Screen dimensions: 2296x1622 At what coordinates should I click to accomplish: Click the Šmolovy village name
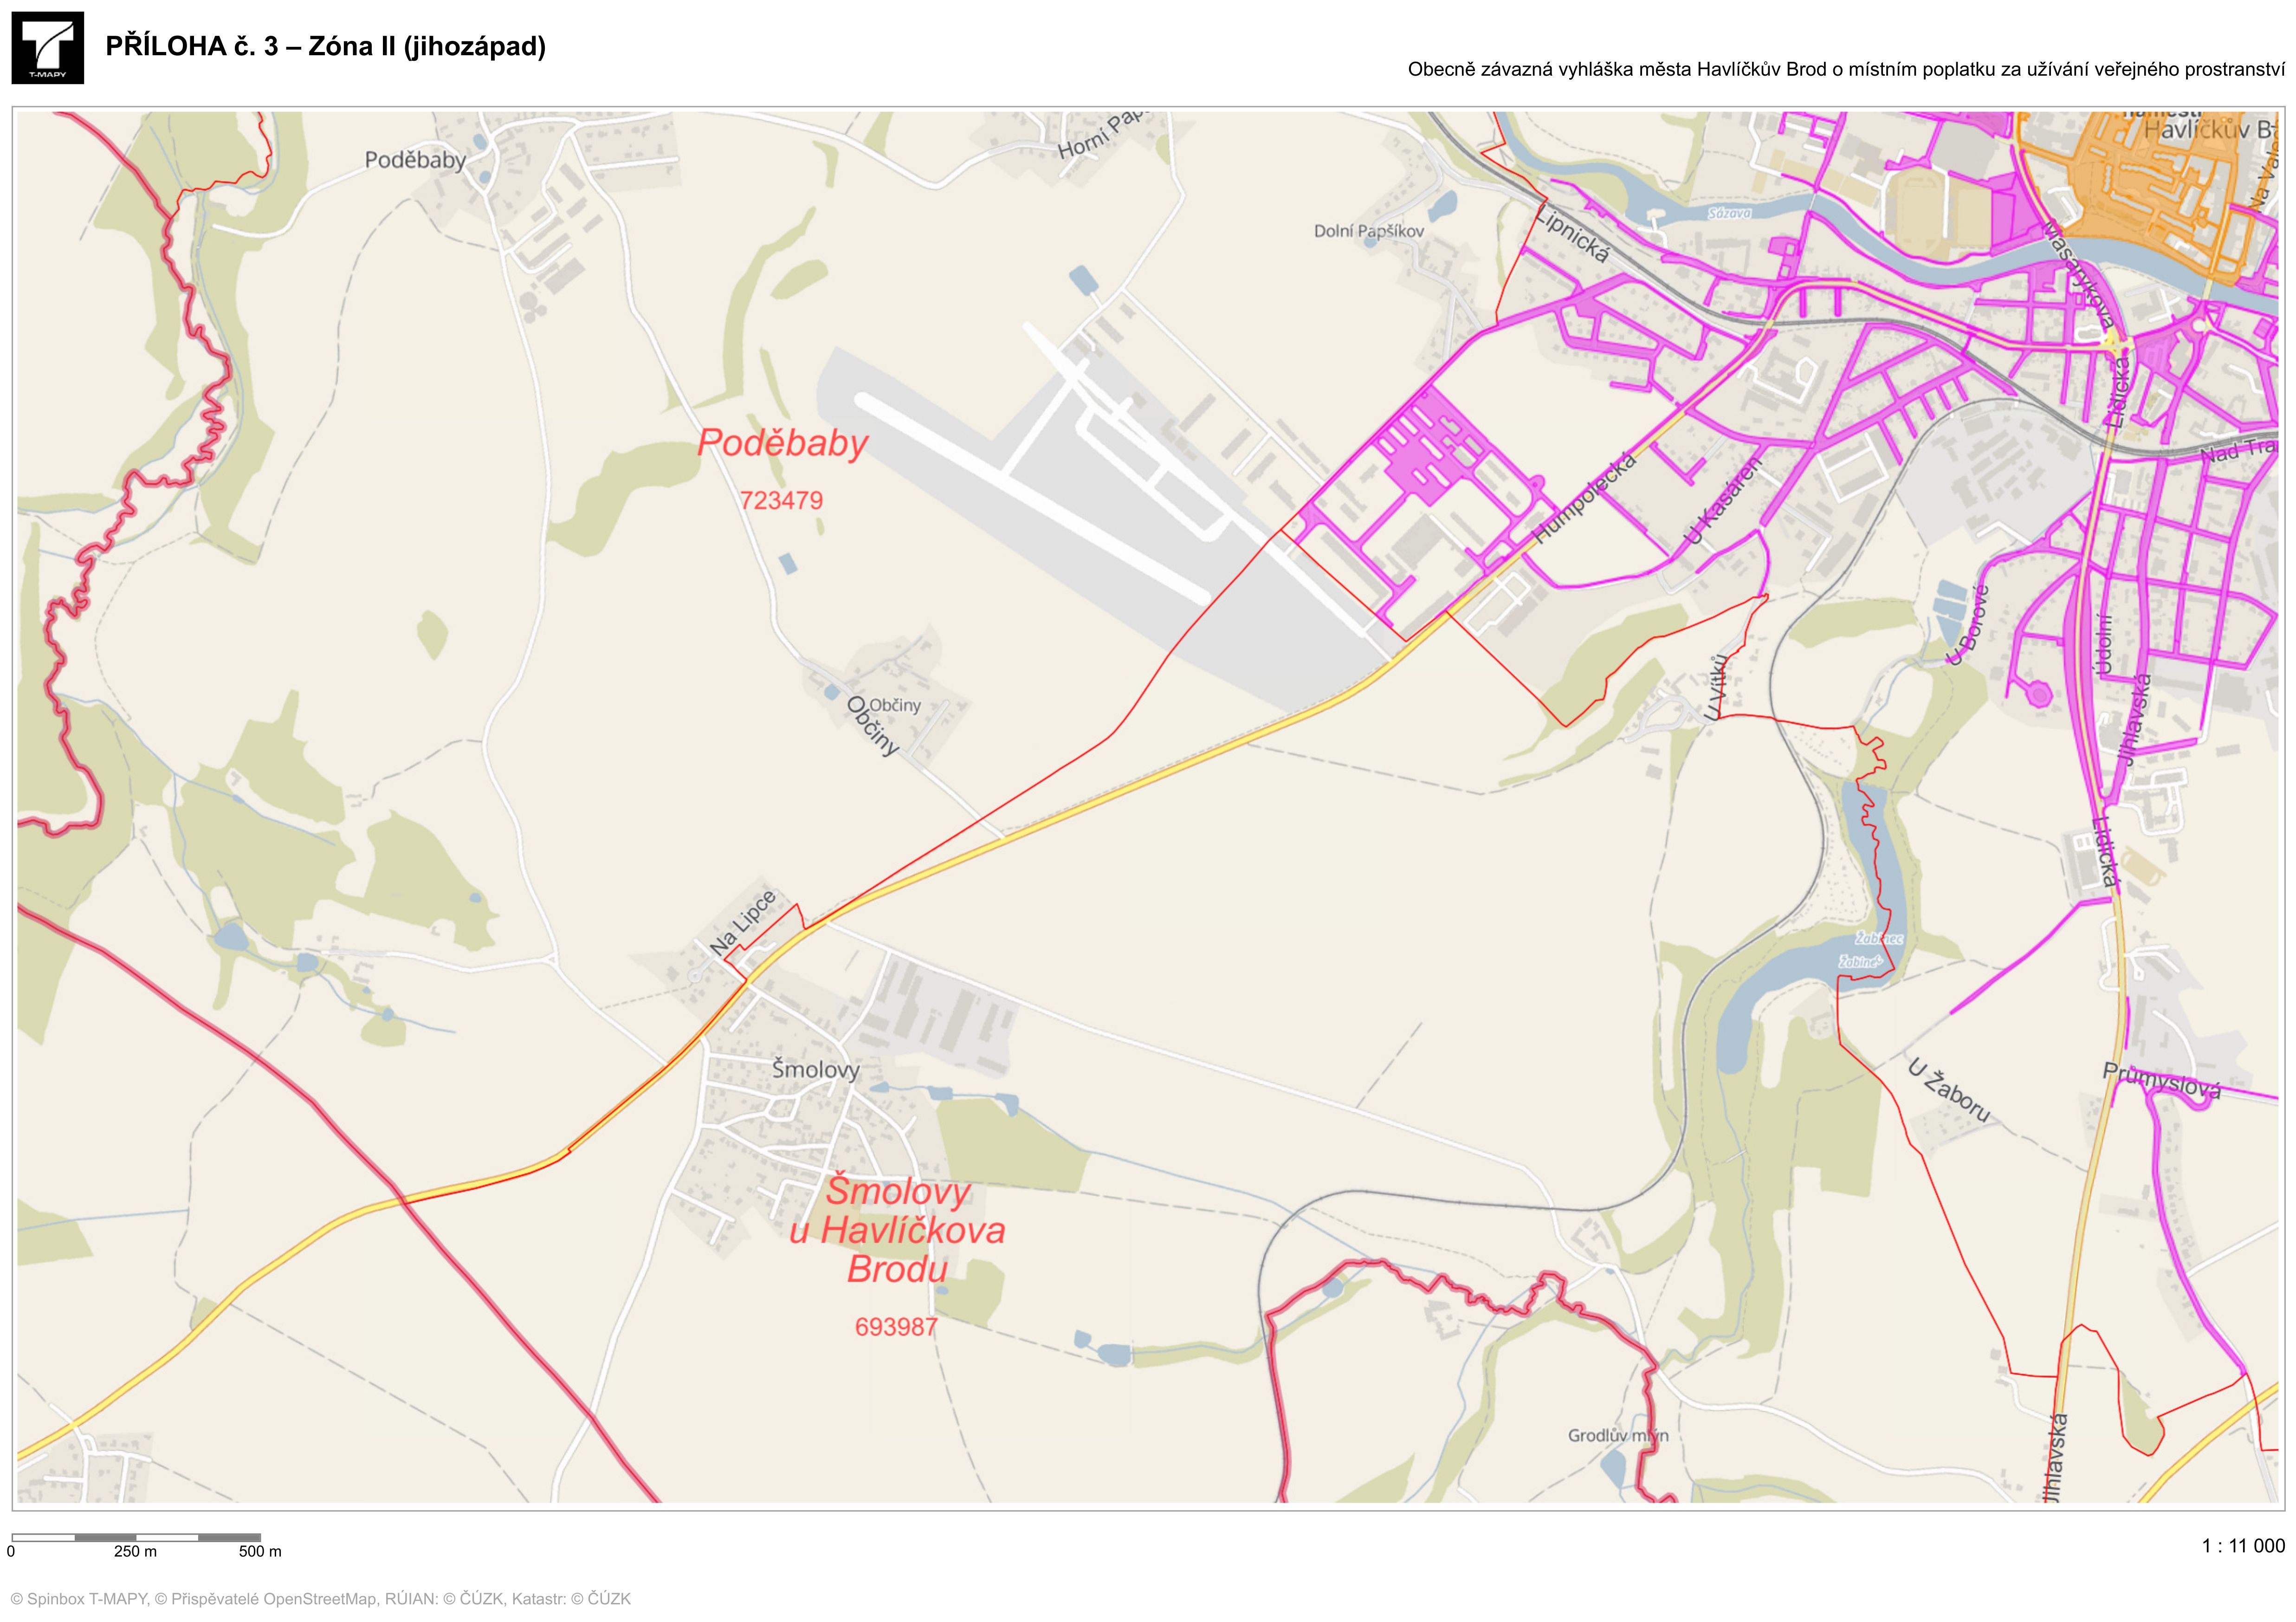pyautogui.click(x=815, y=1070)
